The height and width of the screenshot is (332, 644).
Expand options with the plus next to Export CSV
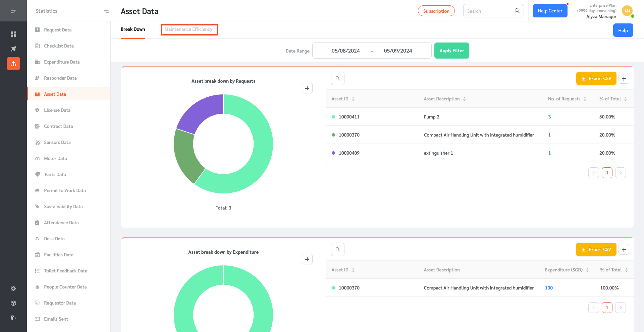(x=624, y=78)
